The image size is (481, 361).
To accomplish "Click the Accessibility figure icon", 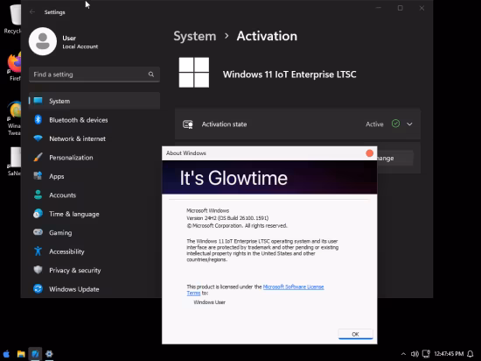I will (x=38, y=251).
